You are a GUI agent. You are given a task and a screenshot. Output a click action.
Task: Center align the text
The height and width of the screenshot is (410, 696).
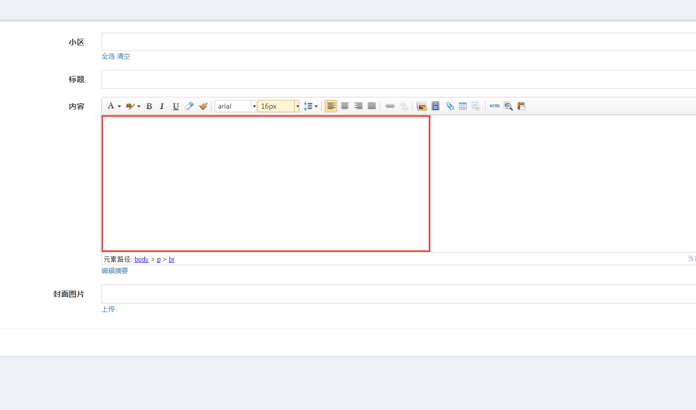[345, 106]
